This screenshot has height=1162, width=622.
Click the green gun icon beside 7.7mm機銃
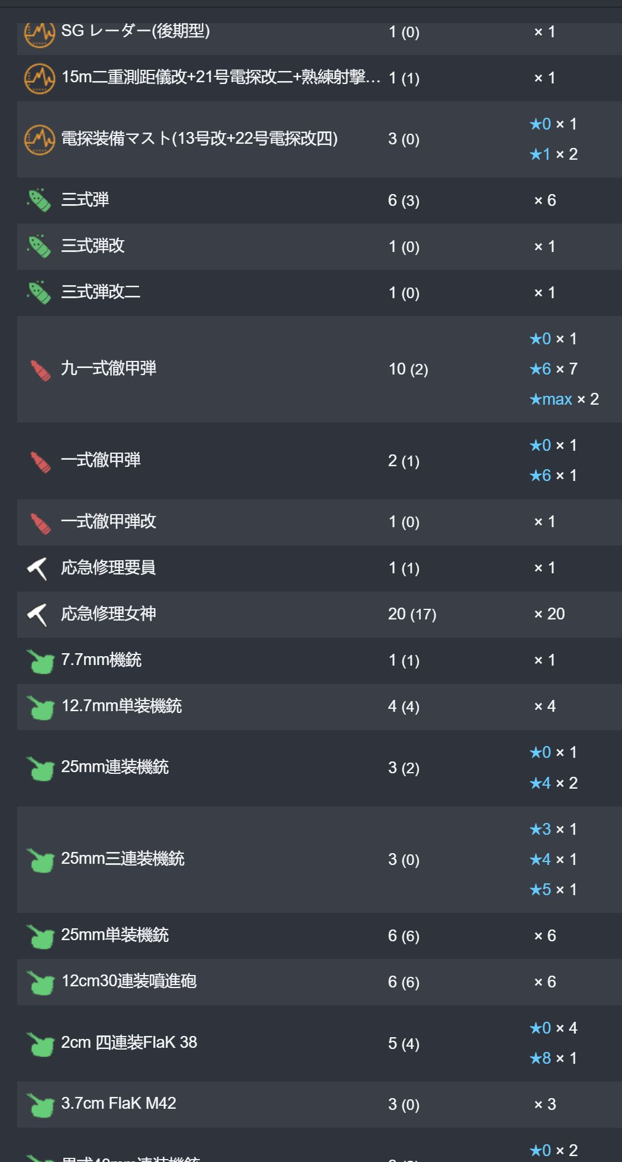[x=40, y=661]
